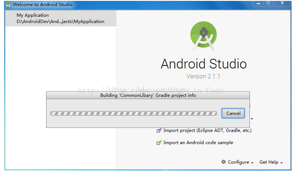Click the Import Android code sample icon

159,142
